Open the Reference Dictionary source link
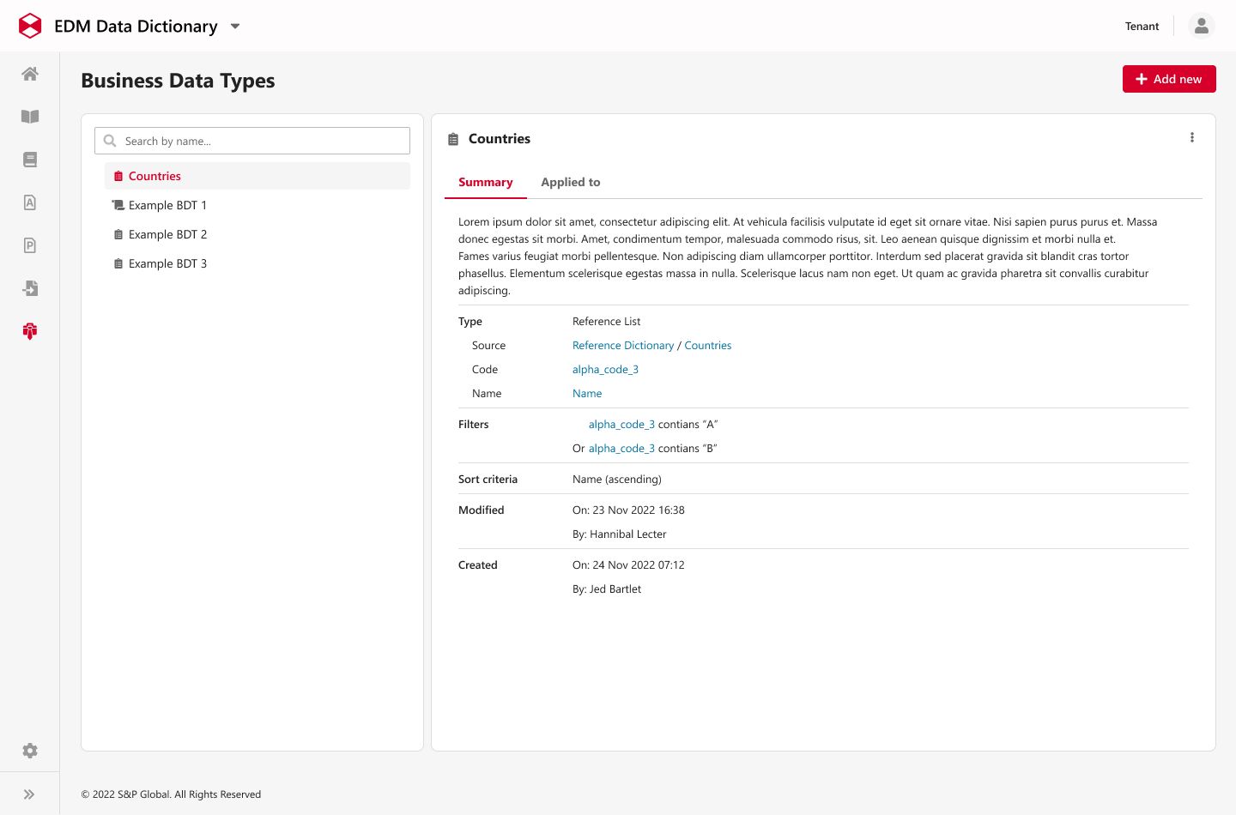Viewport: 1236px width, 815px height. point(623,346)
